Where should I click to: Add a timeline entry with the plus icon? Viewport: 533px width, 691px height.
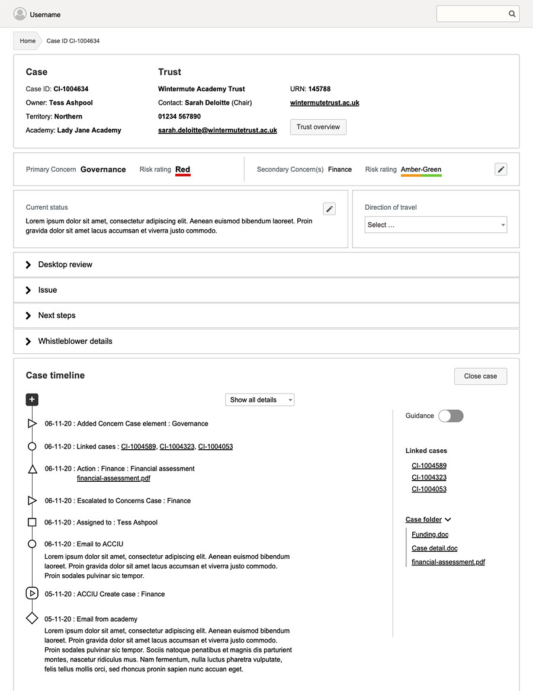click(31, 399)
